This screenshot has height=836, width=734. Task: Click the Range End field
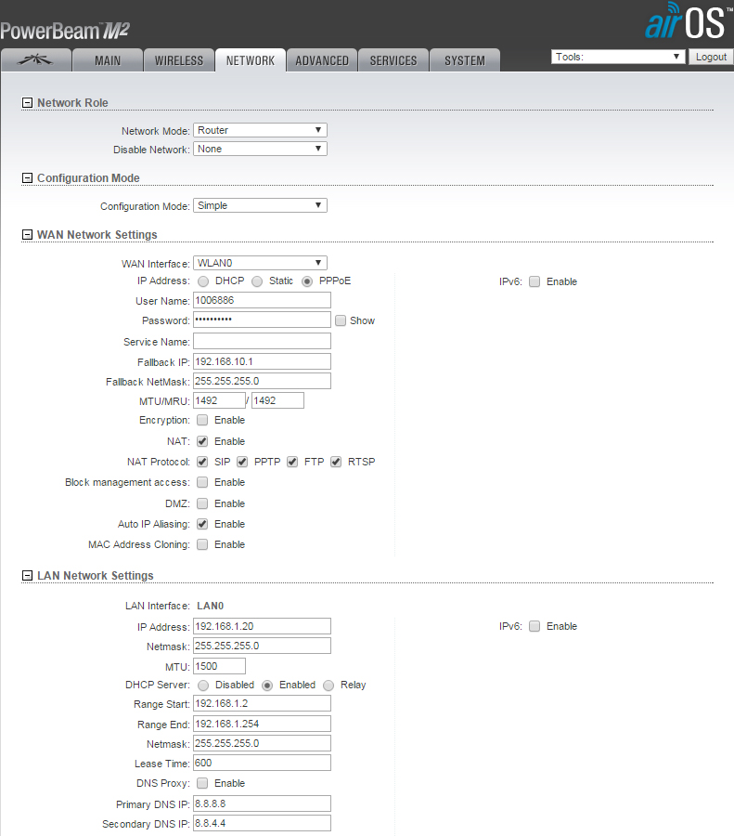(262, 724)
